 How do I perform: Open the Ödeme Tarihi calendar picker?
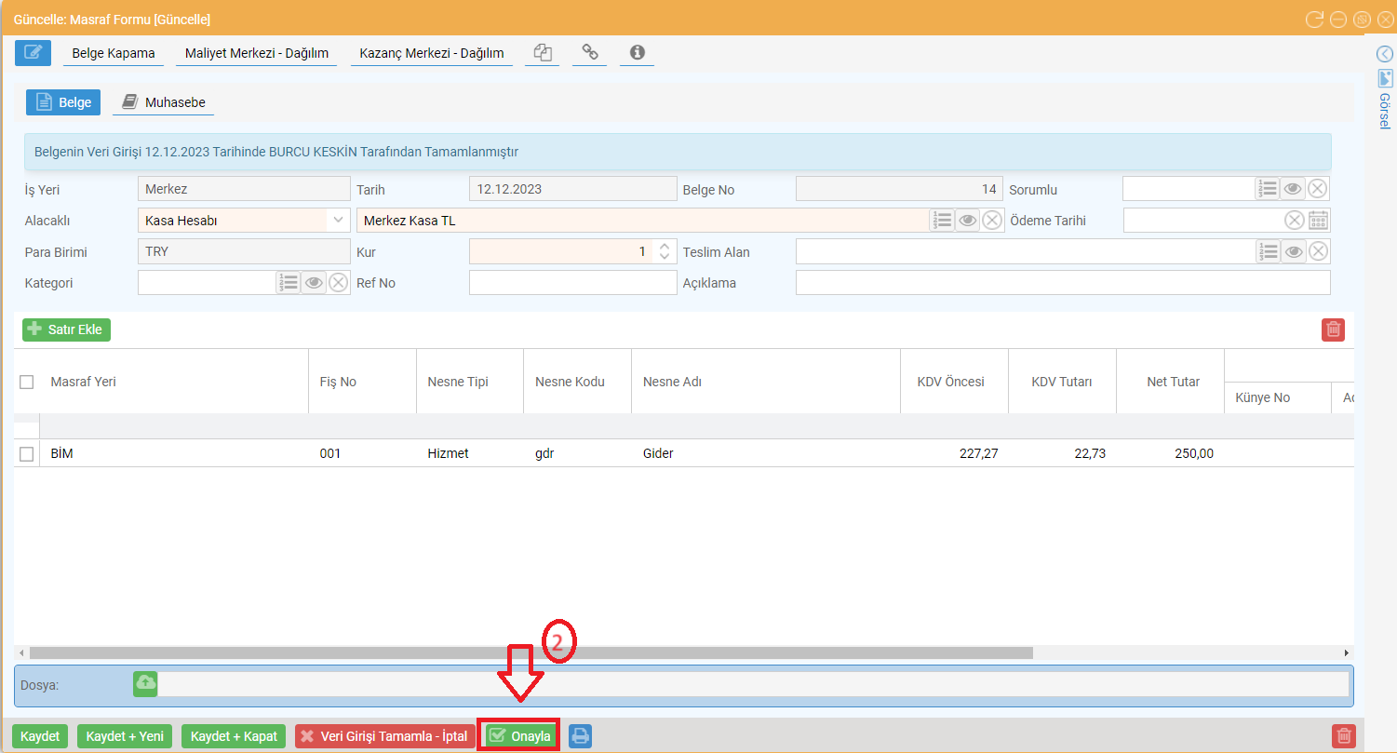click(1318, 220)
